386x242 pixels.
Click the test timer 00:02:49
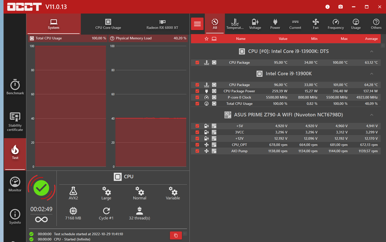tap(41, 209)
